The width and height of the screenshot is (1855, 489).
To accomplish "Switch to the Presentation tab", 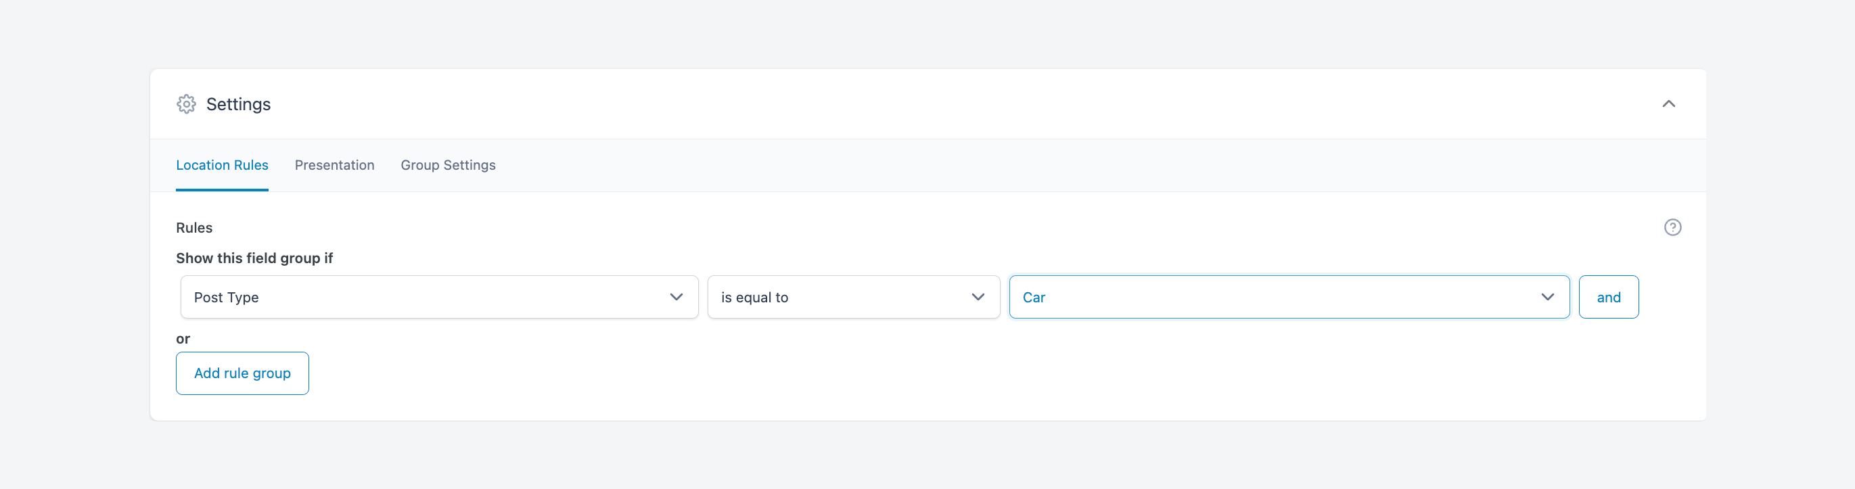I will click(x=334, y=165).
